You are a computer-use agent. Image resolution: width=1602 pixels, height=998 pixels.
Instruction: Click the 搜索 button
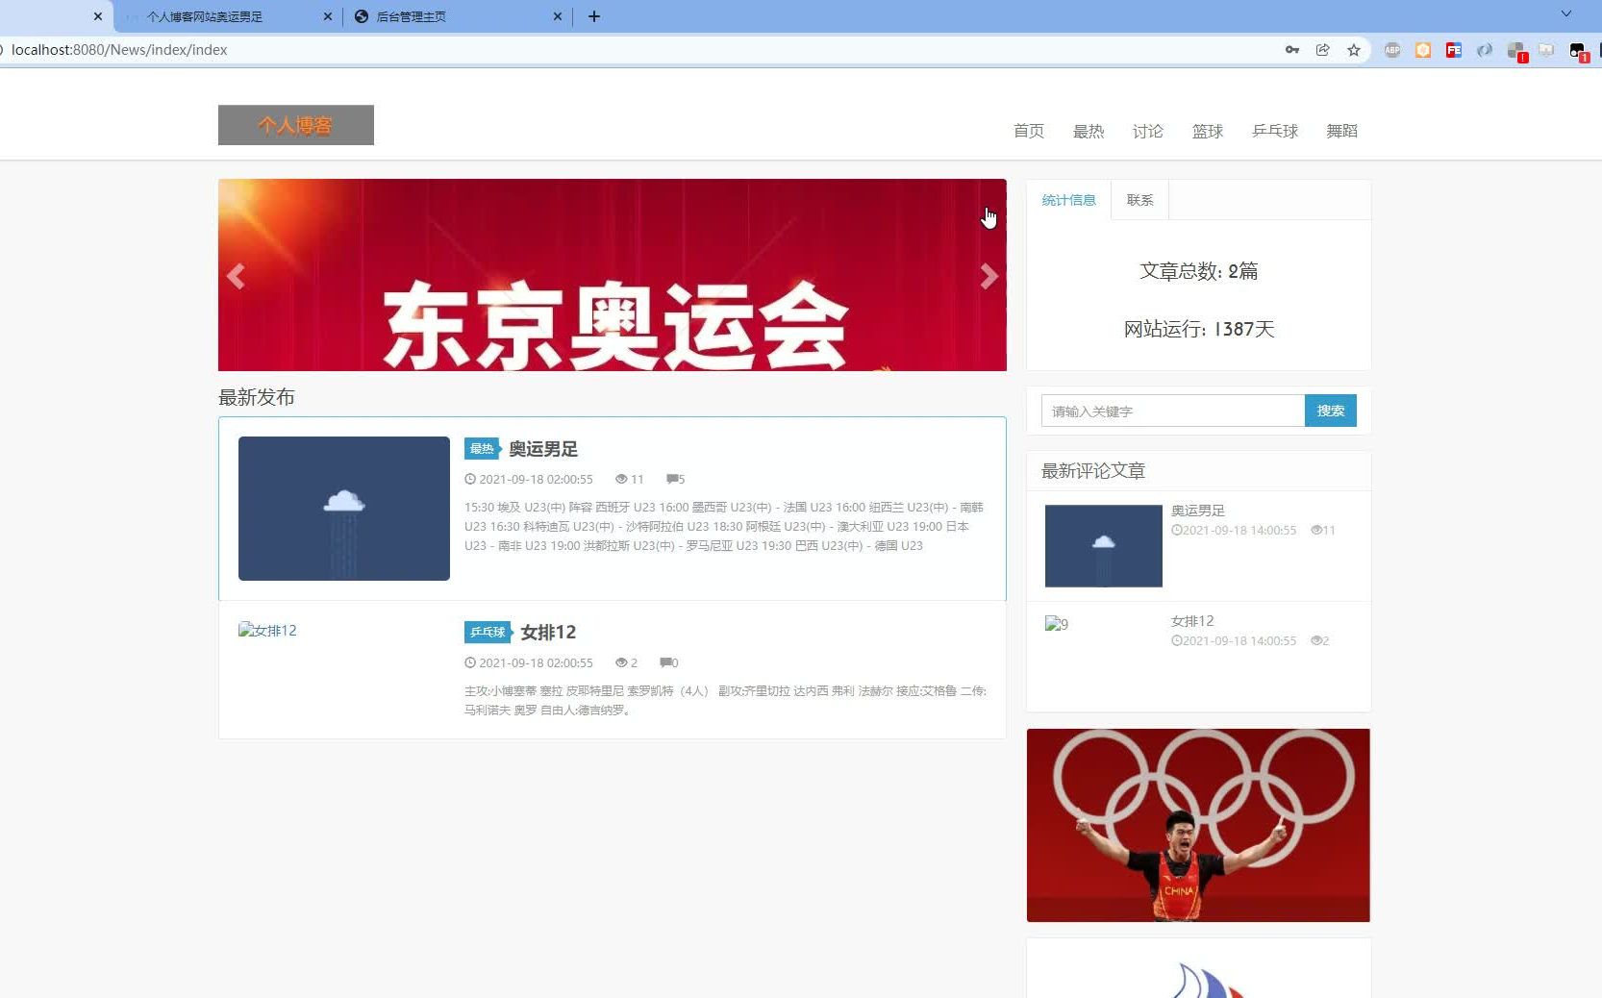(x=1331, y=411)
